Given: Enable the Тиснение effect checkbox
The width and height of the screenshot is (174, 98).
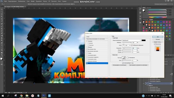Looking at the screenshot, I should [x=87, y=41].
